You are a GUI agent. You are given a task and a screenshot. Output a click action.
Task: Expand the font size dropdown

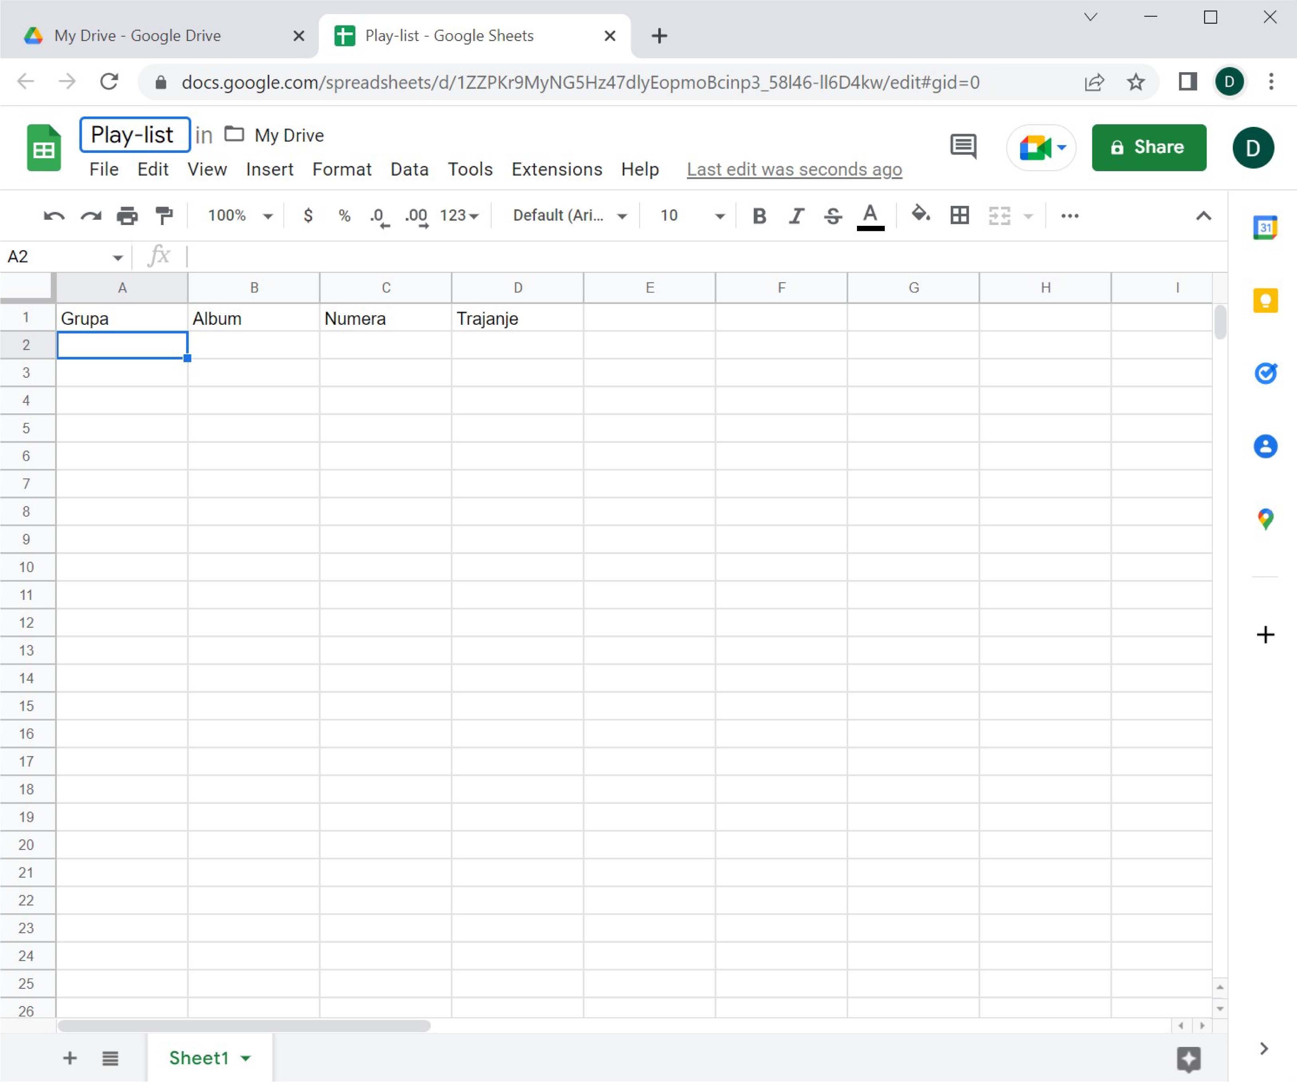pyautogui.click(x=720, y=215)
